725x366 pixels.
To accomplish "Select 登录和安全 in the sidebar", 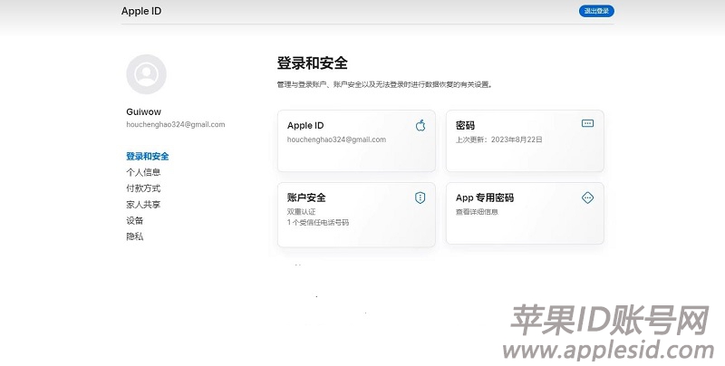I will pyautogui.click(x=148, y=156).
